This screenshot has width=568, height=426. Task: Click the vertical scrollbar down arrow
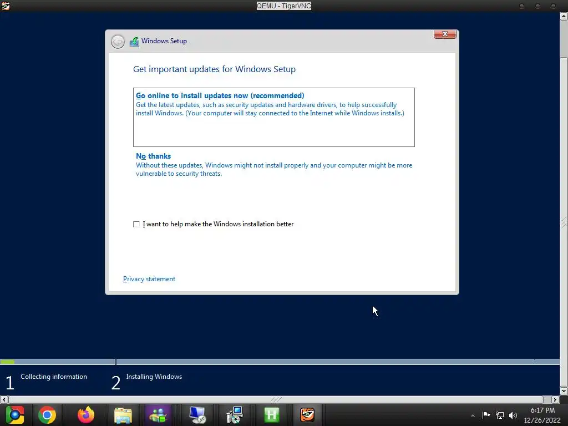tap(564, 391)
